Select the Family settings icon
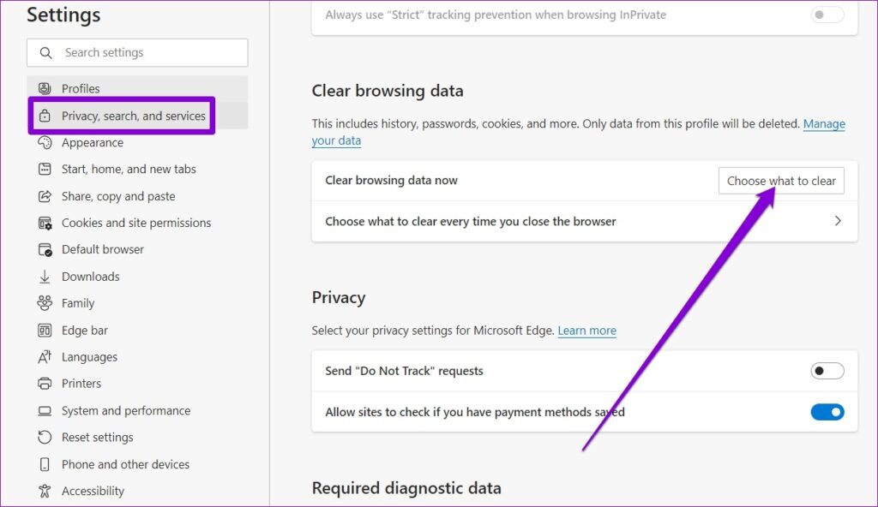Screen dimensions: 878x507 click(45, 302)
